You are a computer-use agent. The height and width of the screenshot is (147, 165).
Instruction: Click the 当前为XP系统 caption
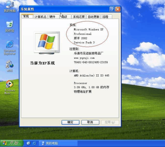coord(42,63)
